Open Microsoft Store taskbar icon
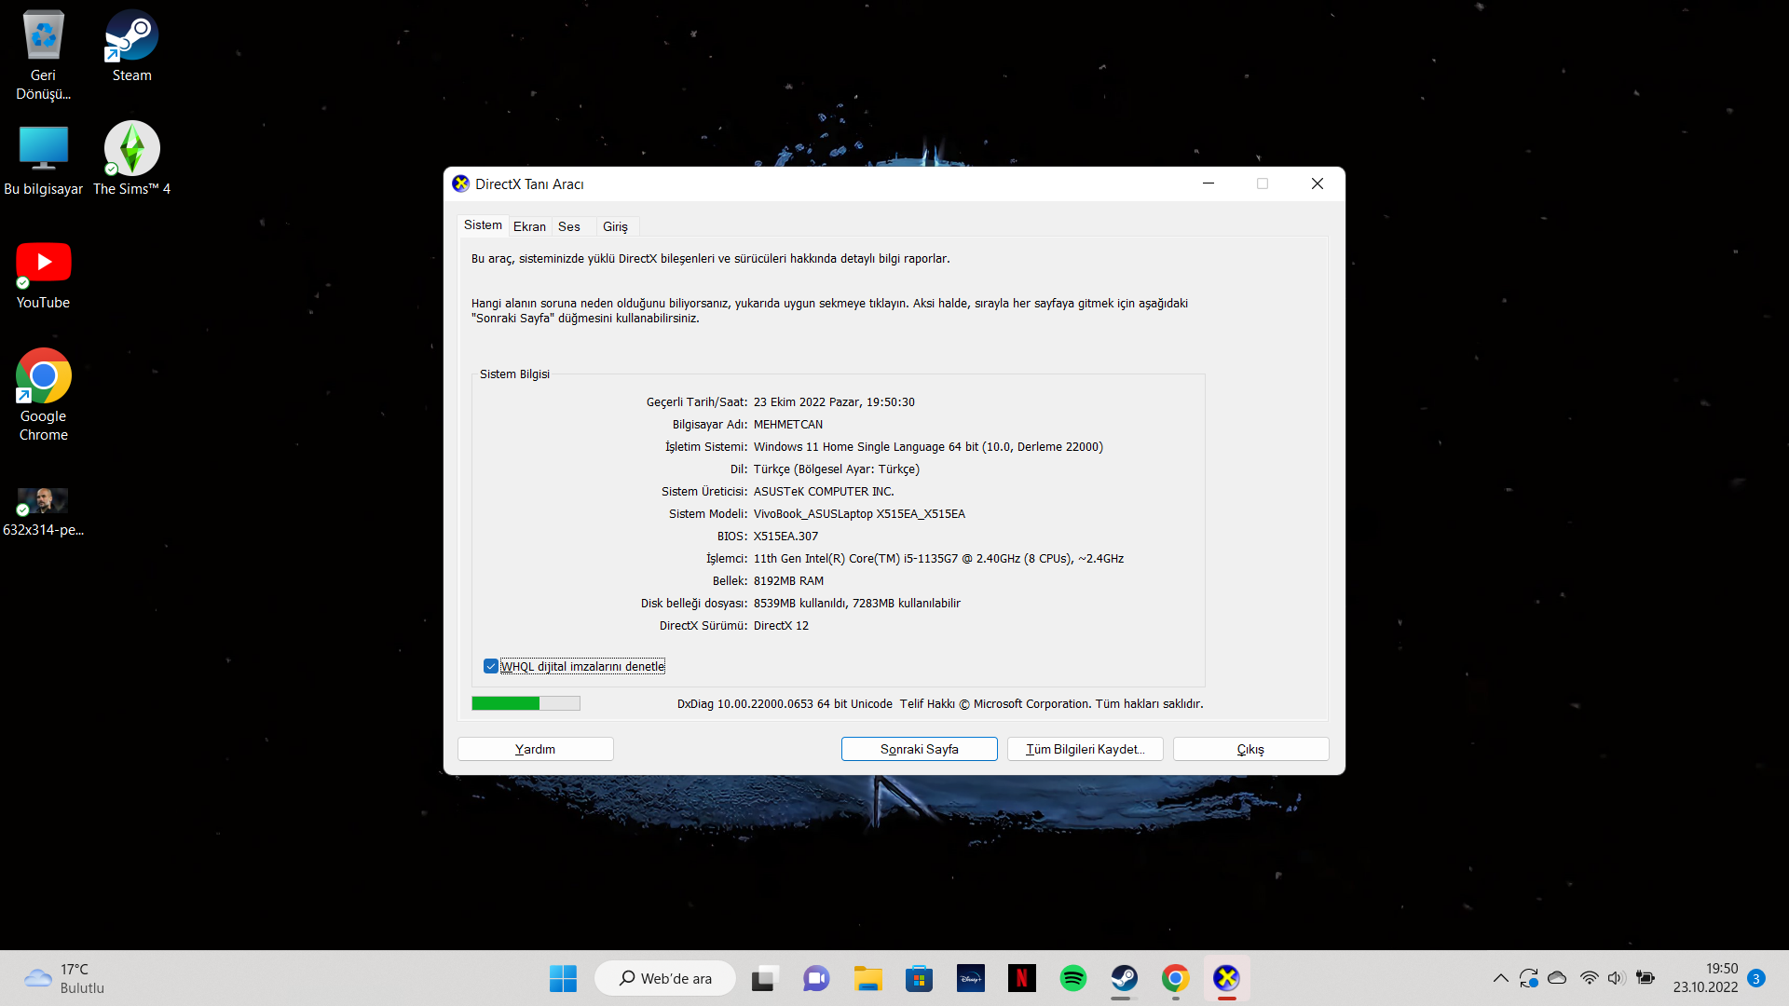 (919, 978)
